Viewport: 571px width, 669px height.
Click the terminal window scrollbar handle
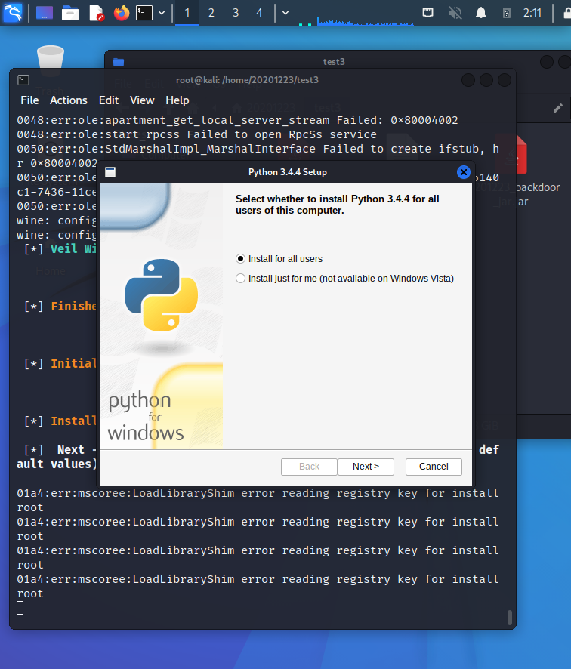tap(509, 618)
